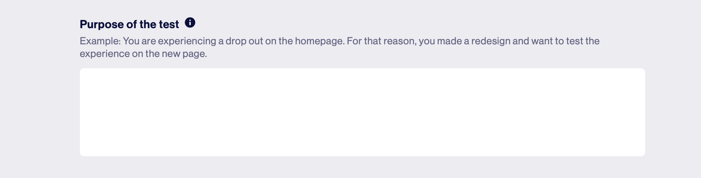Place cursor in the empty white text box
The height and width of the screenshot is (178, 701).
[x=362, y=112]
